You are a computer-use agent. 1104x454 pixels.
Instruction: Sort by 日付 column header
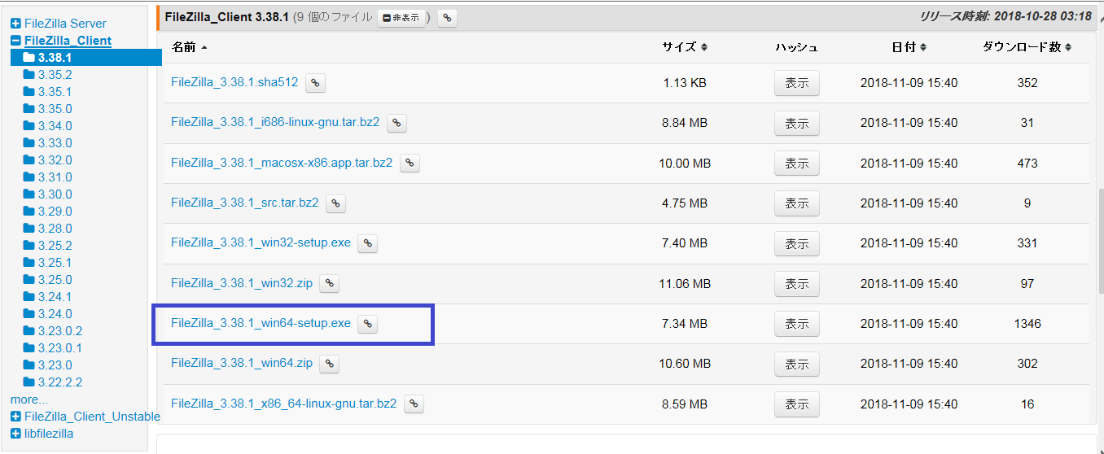pos(909,47)
